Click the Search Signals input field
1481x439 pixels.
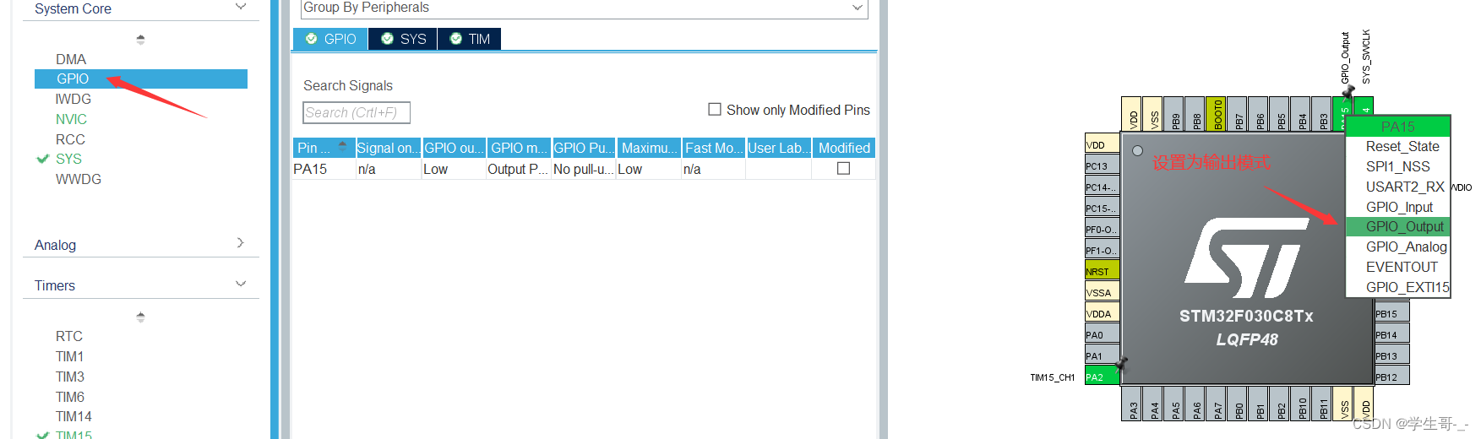click(357, 112)
